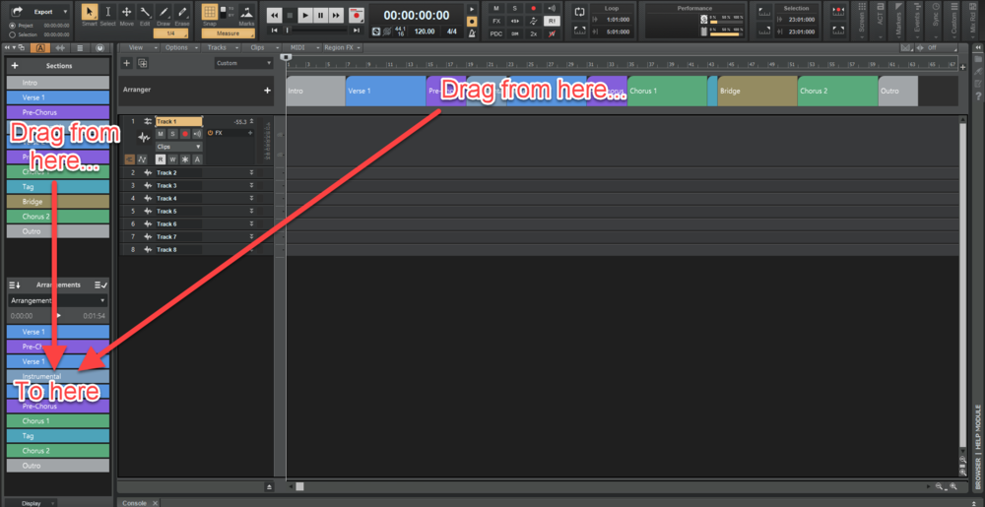
Task: Mute Track 1 with M button
Action: 160,133
